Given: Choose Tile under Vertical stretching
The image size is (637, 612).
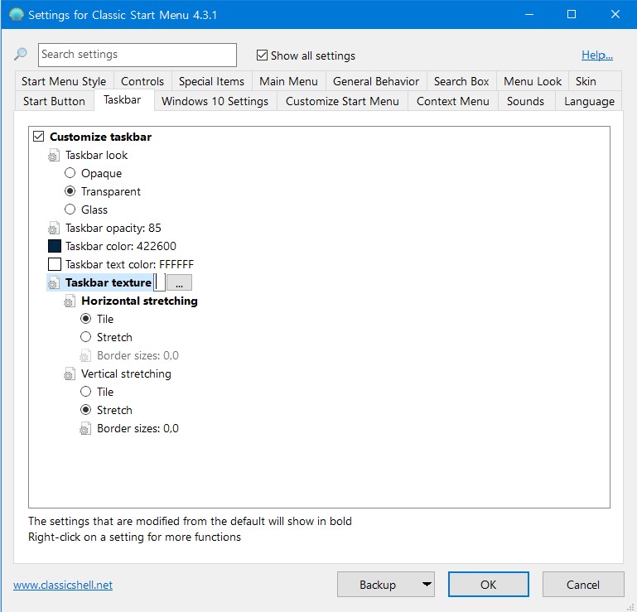Looking at the screenshot, I should click(85, 392).
